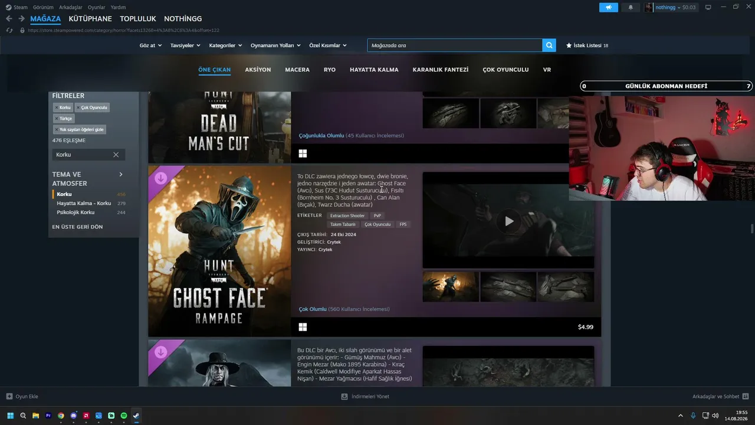The width and height of the screenshot is (755, 425).
Task: Open the Windows Start menu
Action: tap(10, 416)
